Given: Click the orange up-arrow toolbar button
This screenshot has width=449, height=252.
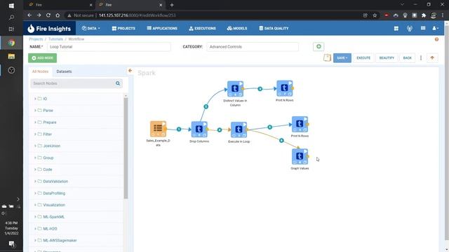Looking at the screenshot, I should click(432, 58).
